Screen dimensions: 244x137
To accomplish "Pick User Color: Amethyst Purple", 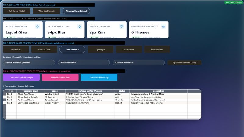I will tap(21, 77).
